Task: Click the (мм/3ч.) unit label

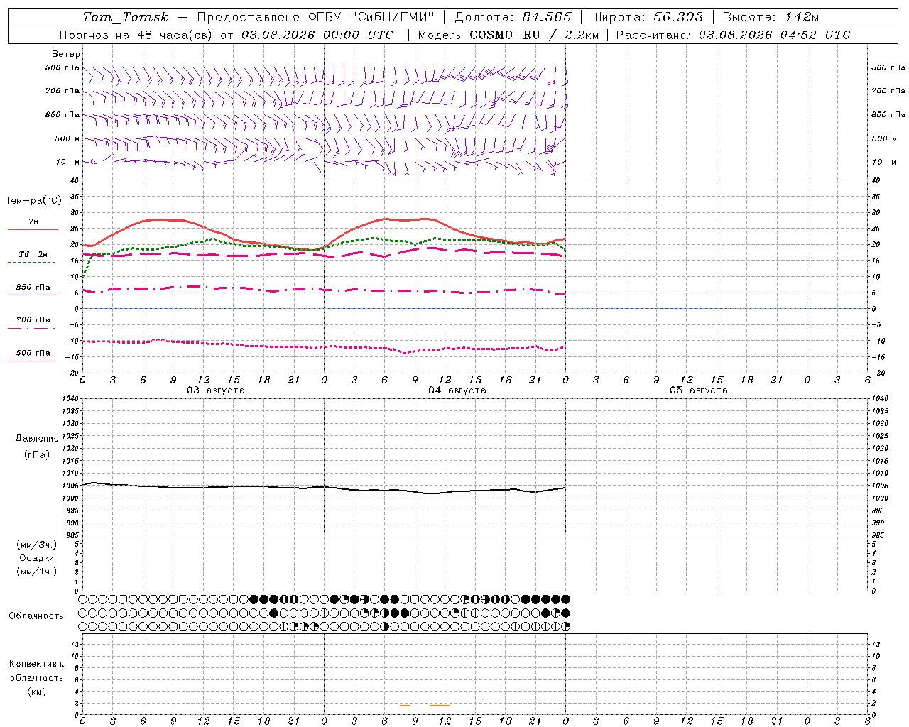Action: pos(37,545)
